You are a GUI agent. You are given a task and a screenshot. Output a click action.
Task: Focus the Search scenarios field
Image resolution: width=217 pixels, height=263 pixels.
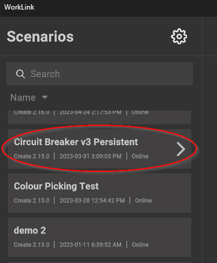pos(100,74)
